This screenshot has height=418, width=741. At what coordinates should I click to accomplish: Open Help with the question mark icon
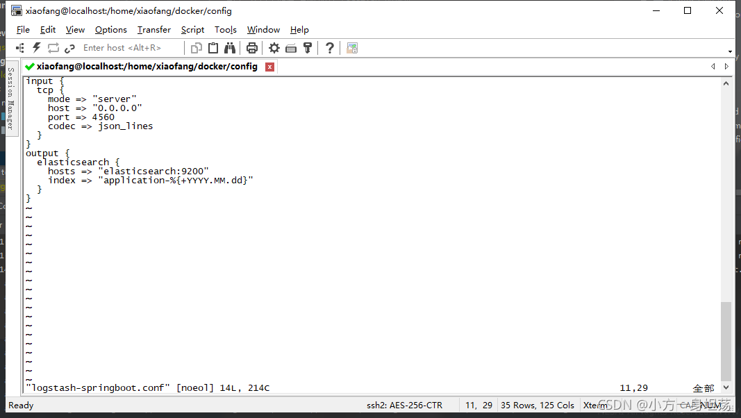[330, 48]
